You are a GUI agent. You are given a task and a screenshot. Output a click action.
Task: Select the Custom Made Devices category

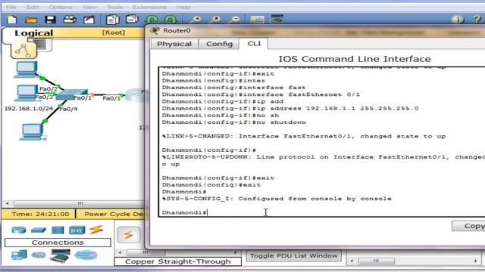60,256
